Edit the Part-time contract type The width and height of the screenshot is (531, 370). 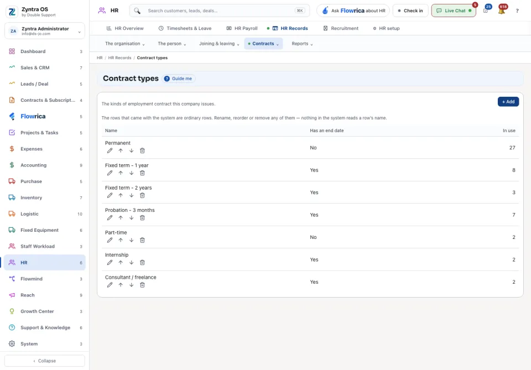coord(110,240)
